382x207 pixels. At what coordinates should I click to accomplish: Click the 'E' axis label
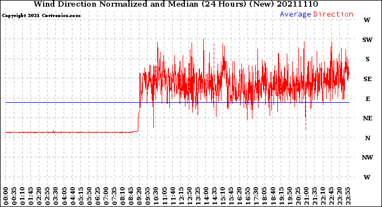click(368, 99)
